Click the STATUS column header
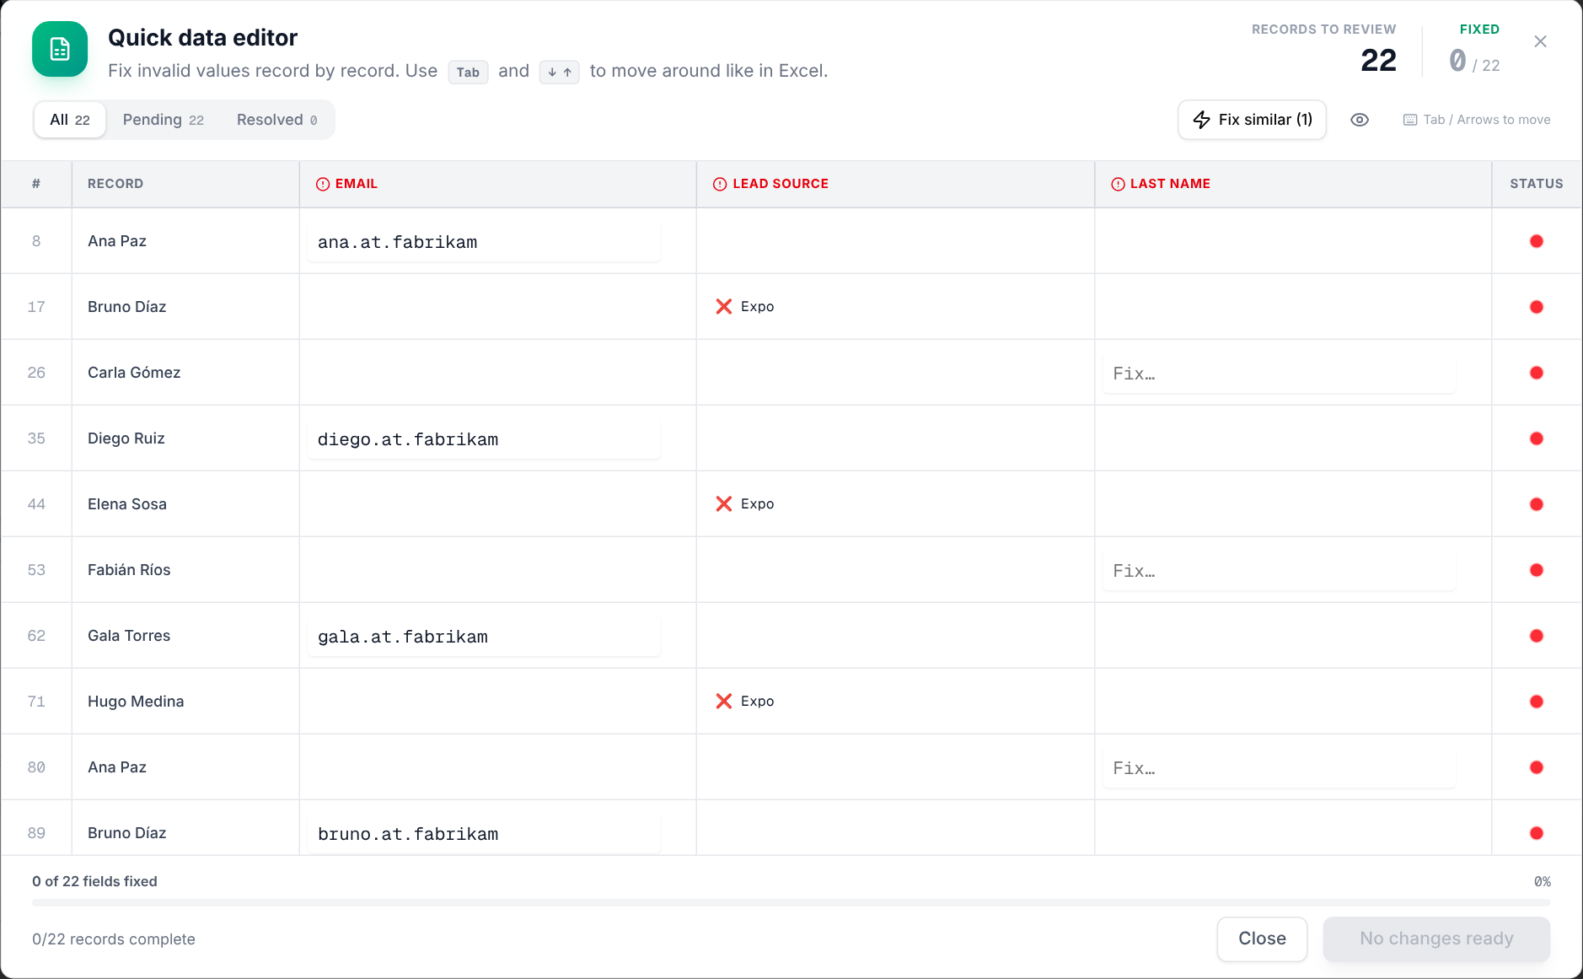This screenshot has height=979, width=1583. click(1536, 184)
